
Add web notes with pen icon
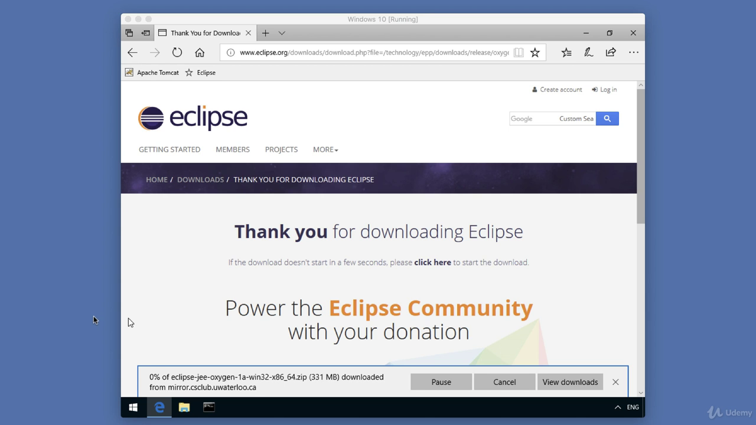tap(589, 53)
